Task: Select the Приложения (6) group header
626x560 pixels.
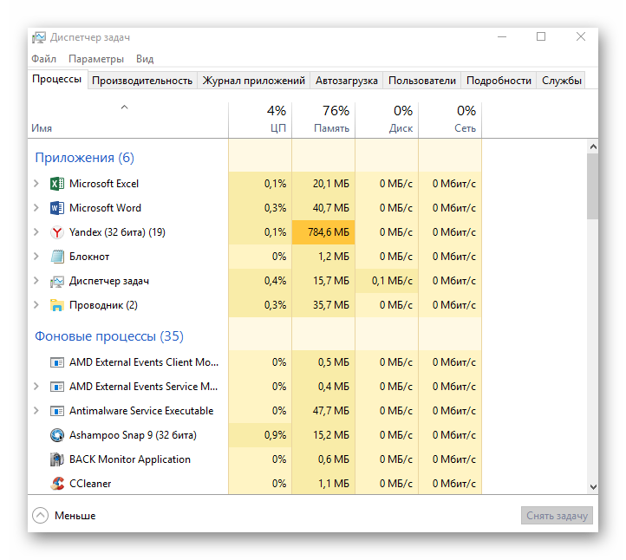Action: pos(85,158)
